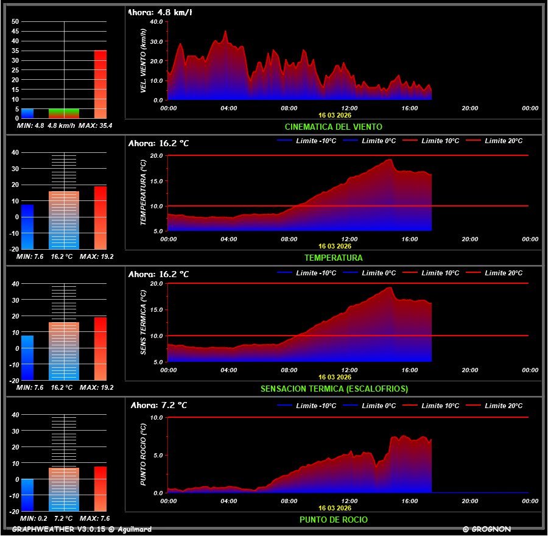Click the © GROGNON credit text
This screenshot has width=548, height=536.
tap(487, 529)
